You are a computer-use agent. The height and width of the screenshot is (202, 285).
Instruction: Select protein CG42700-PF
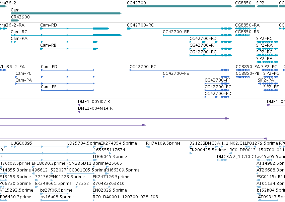(217, 84)
